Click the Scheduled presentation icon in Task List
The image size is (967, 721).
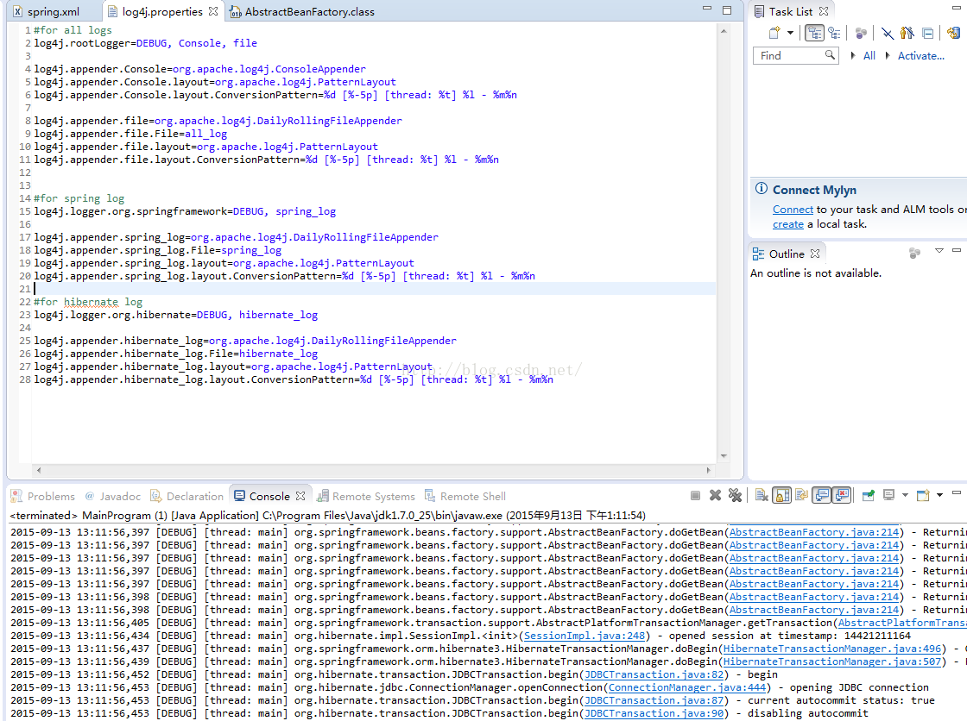click(834, 34)
